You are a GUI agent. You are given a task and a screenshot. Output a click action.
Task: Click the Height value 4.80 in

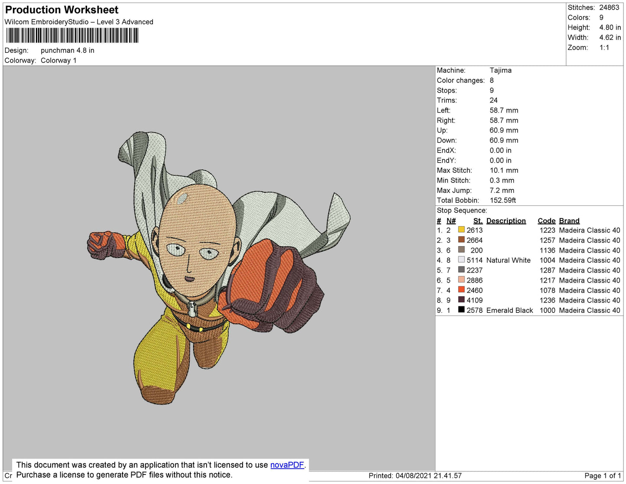pyautogui.click(x=610, y=27)
